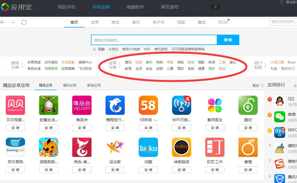Click the QQ penguin icon in ranking

(280, 101)
